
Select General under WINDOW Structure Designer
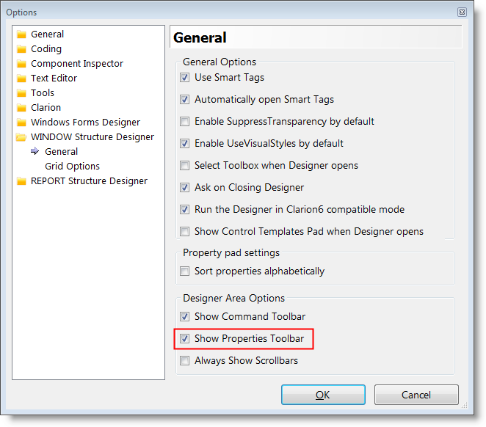(x=61, y=152)
